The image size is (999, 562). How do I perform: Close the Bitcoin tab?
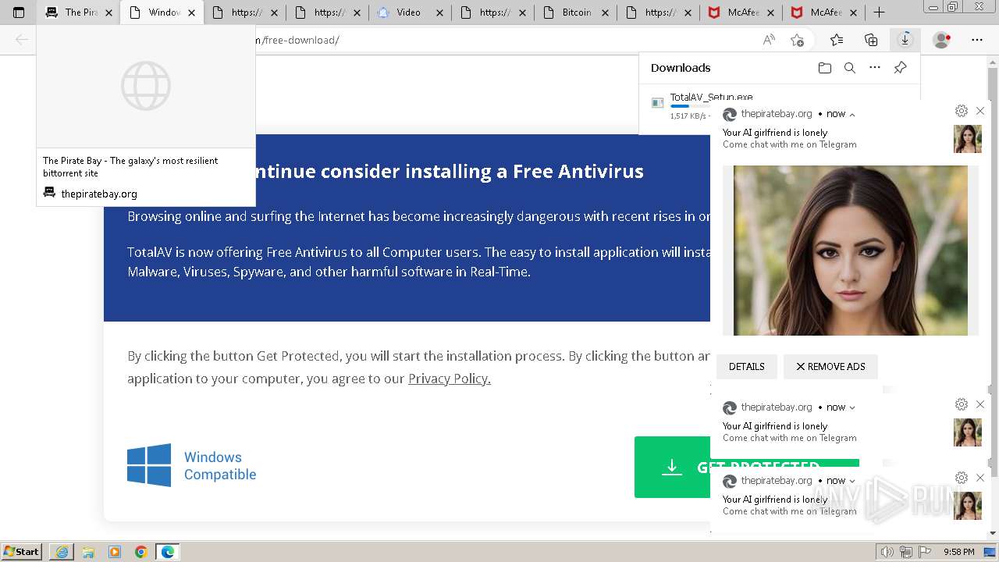605,12
